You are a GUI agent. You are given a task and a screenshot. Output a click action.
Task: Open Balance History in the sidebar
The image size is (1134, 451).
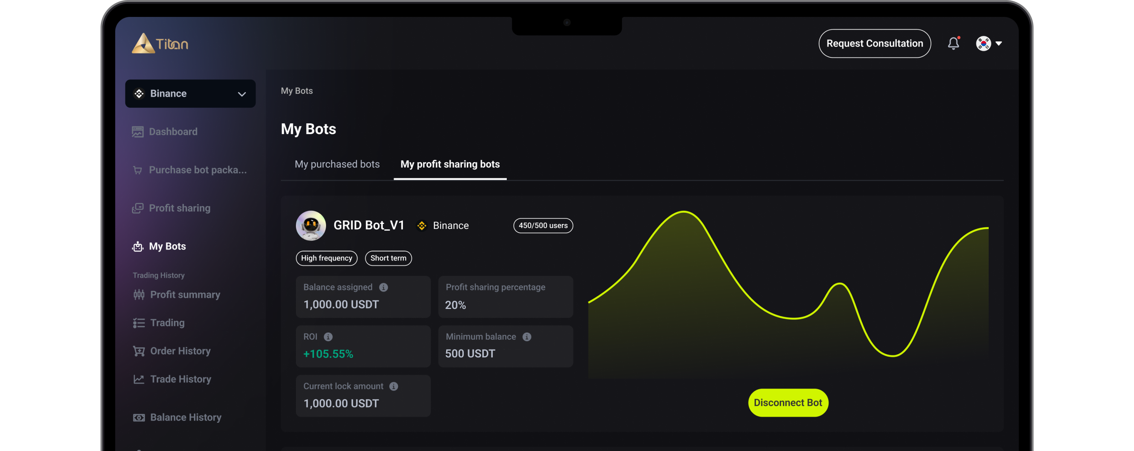pyautogui.click(x=185, y=417)
